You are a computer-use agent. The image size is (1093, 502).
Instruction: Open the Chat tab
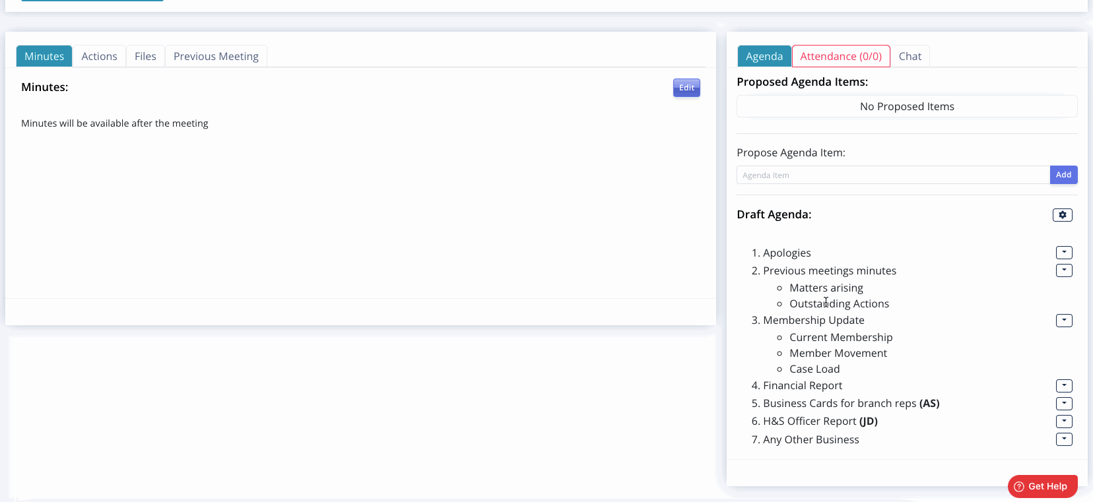click(910, 57)
